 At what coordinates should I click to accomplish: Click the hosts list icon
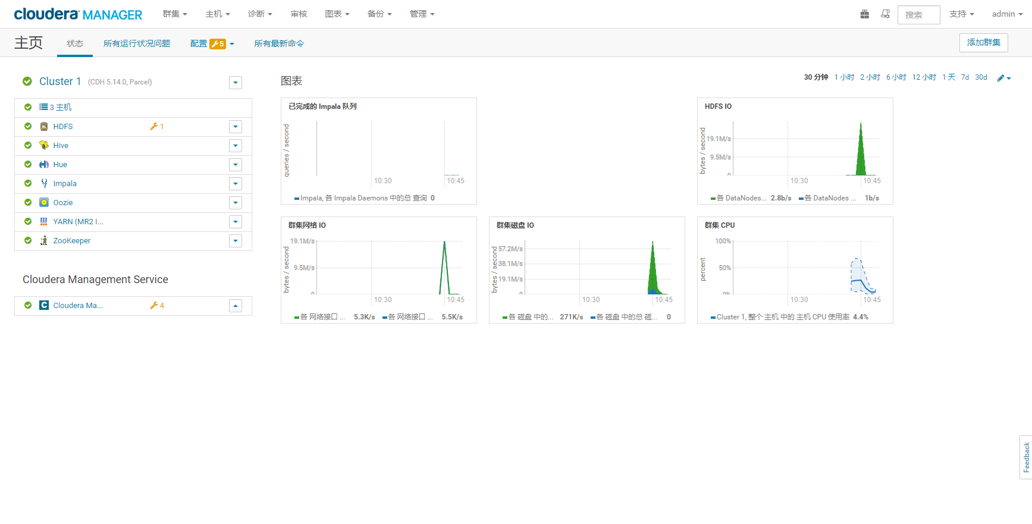click(43, 107)
